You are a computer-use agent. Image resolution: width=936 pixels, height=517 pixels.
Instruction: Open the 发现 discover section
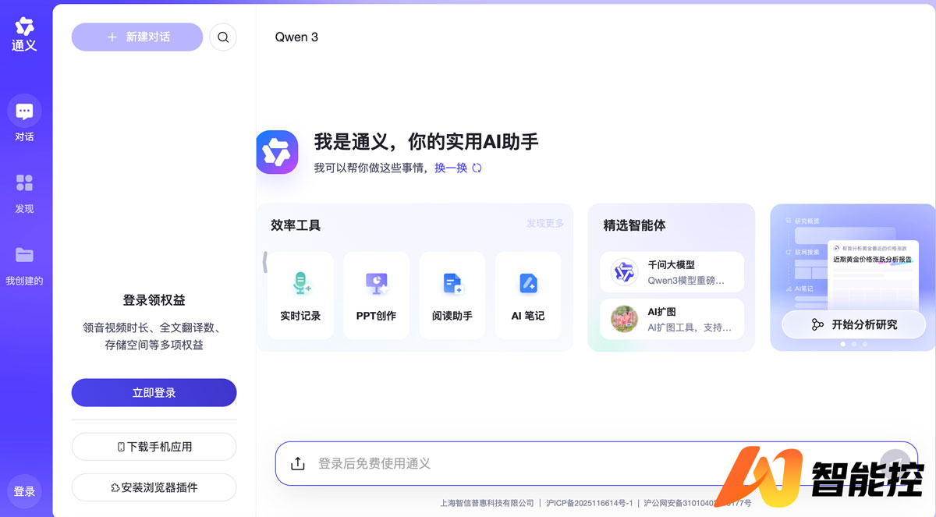[x=24, y=192]
